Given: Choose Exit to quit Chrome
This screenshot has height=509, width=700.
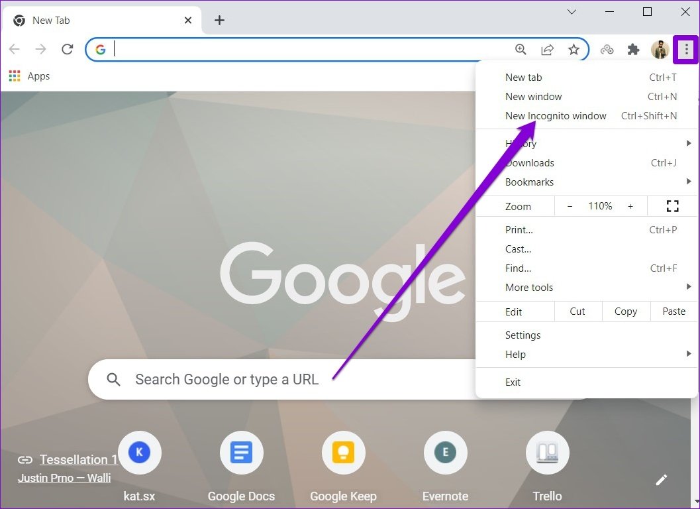Looking at the screenshot, I should coord(587,382).
